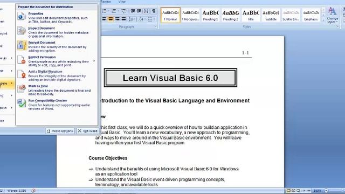Screen dimensions: 345x194
Task: Open the Review ribbon tab
Action: coord(106,2)
